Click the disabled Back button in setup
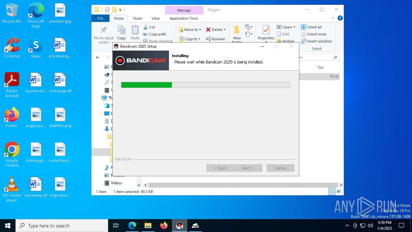 [220, 168]
